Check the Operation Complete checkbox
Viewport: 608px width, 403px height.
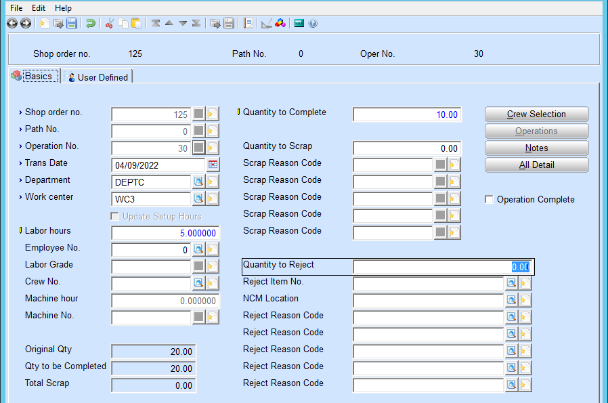coord(490,199)
